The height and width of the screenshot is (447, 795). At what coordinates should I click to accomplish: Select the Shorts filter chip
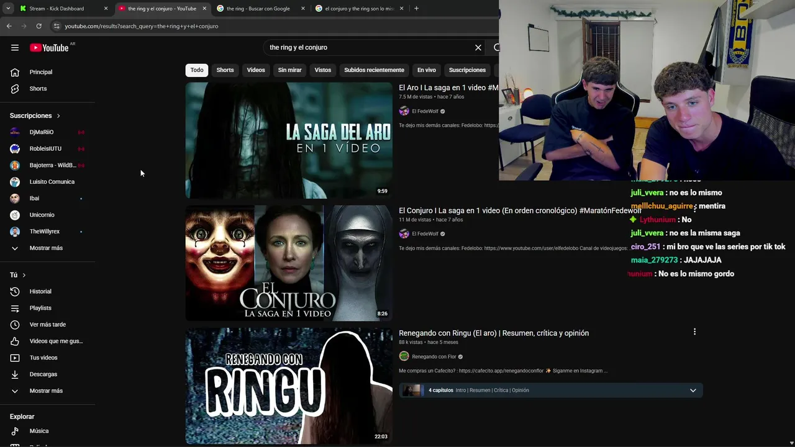click(225, 70)
